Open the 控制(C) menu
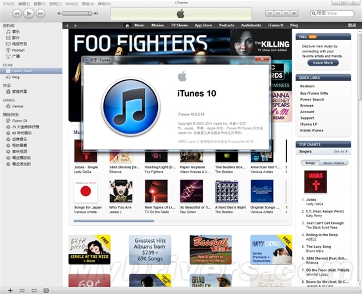The width and height of the screenshot is (362, 294). pyautogui.click(x=55, y=4)
